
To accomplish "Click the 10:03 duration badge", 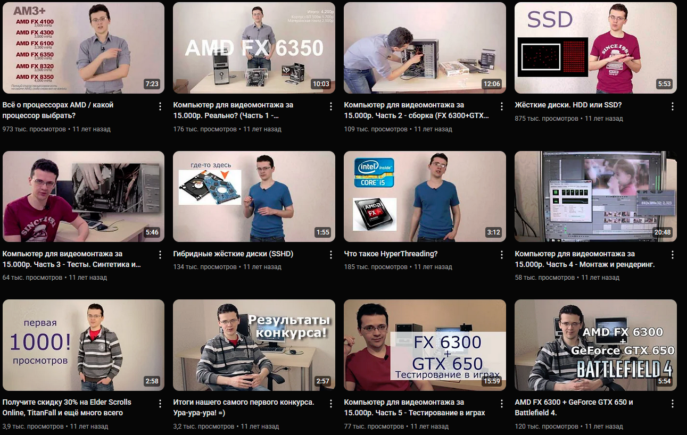I will click(321, 84).
